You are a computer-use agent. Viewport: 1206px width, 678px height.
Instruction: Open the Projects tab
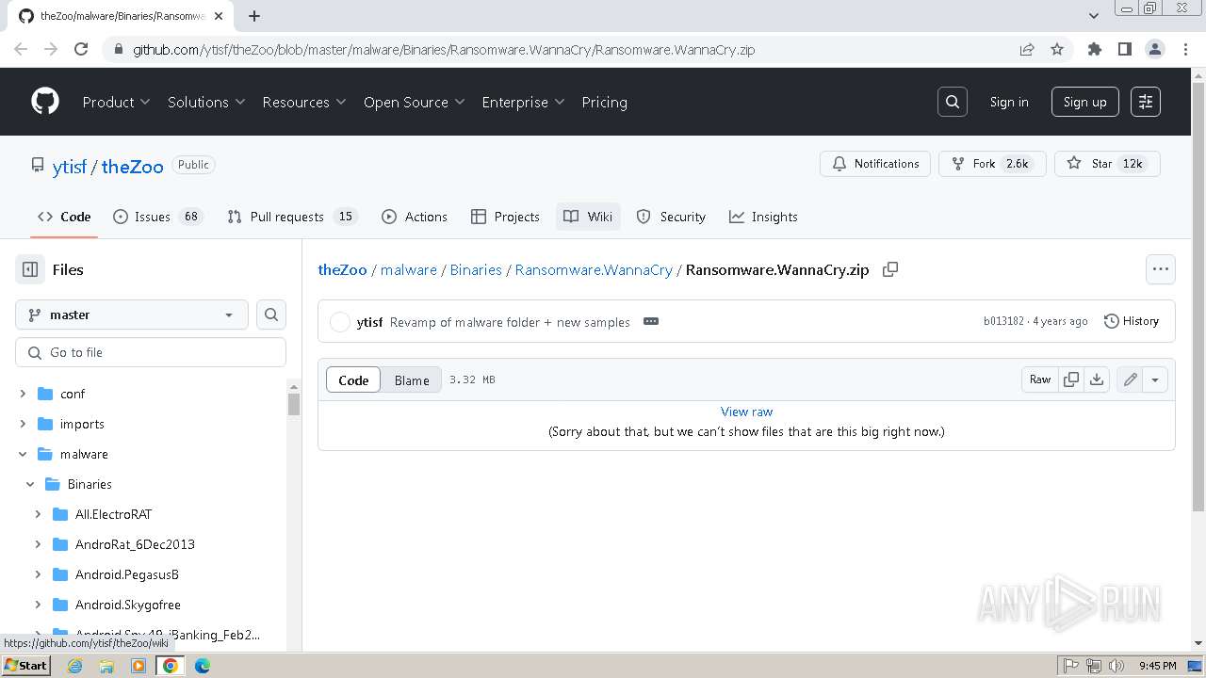click(506, 217)
